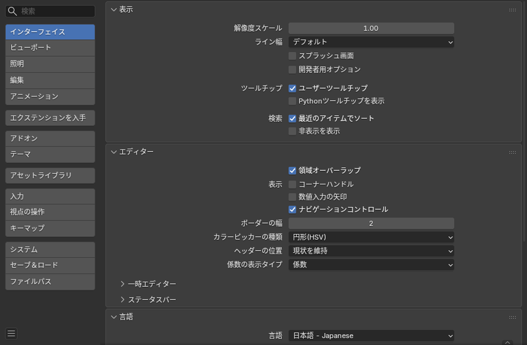This screenshot has width=527, height=345.
Task: Open the ビューポート section
Action: [50, 48]
